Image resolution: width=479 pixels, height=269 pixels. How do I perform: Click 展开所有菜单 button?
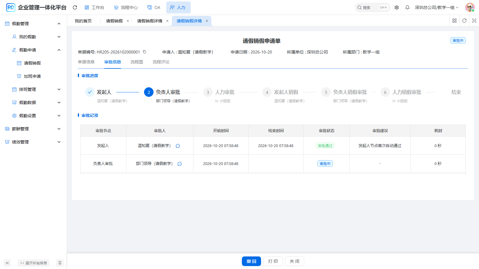34,263
